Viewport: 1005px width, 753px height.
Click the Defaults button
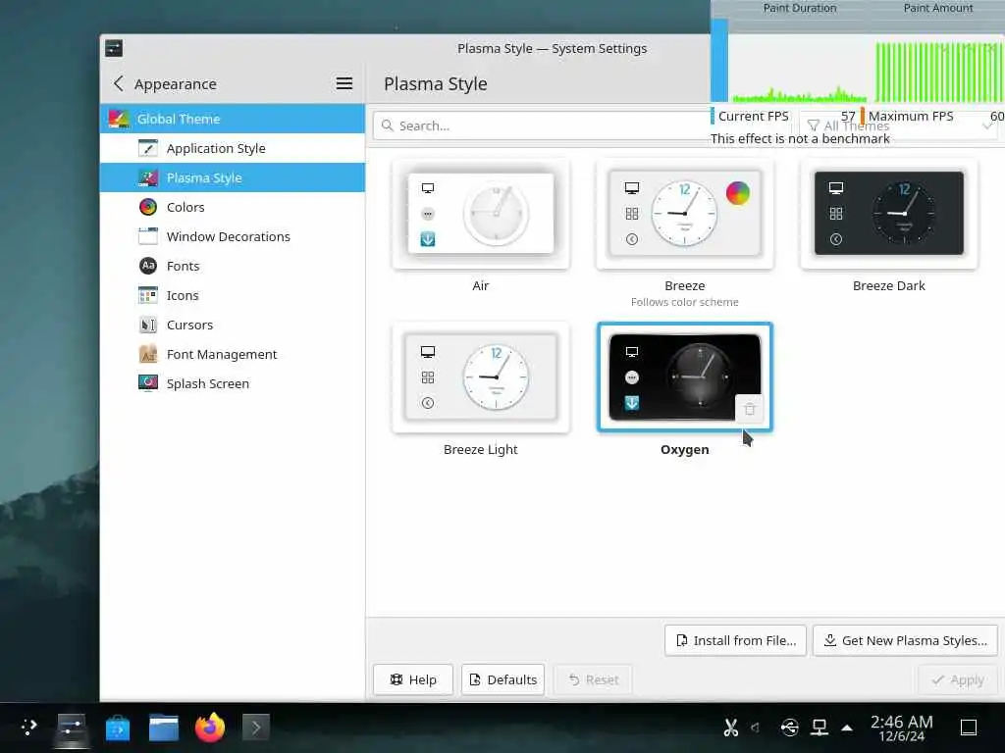(x=503, y=680)
